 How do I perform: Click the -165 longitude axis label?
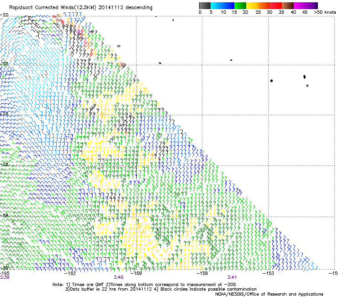pyautogui.click(x=5, y=273)
